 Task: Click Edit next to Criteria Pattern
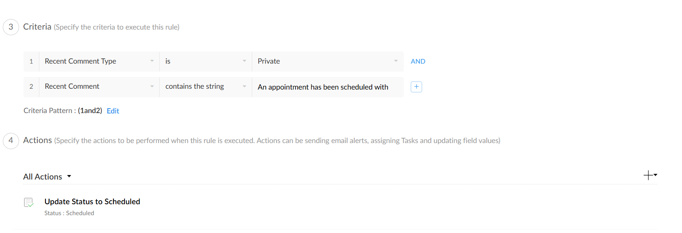(x=113, y=111)
